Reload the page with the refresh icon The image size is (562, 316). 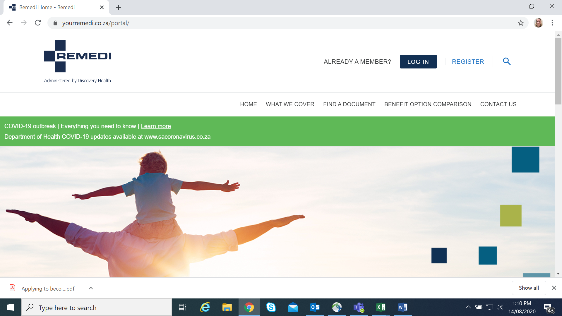tap(38, 23)
